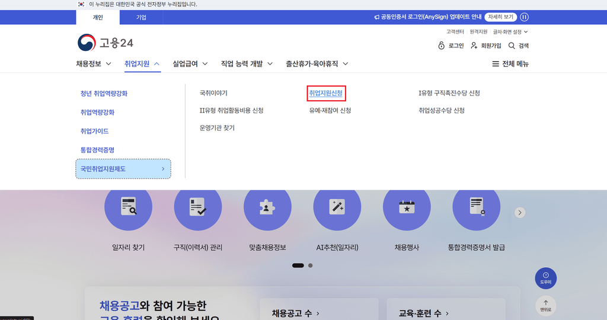This screenshot has width=607, height=320.
Task: Click II유형 취업활동비용 신청 link
Action: (232, 111)
